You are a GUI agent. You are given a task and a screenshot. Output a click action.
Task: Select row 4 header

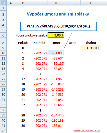pos(3,25)
